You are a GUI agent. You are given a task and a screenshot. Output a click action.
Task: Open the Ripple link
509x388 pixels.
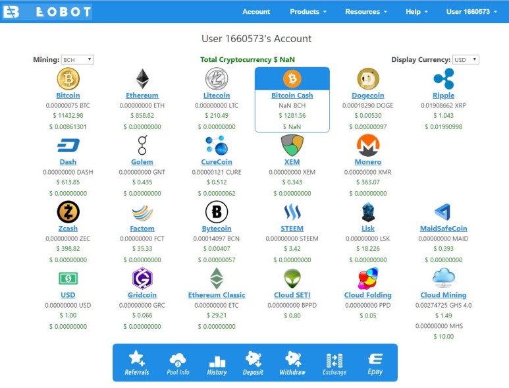point(443,96)
